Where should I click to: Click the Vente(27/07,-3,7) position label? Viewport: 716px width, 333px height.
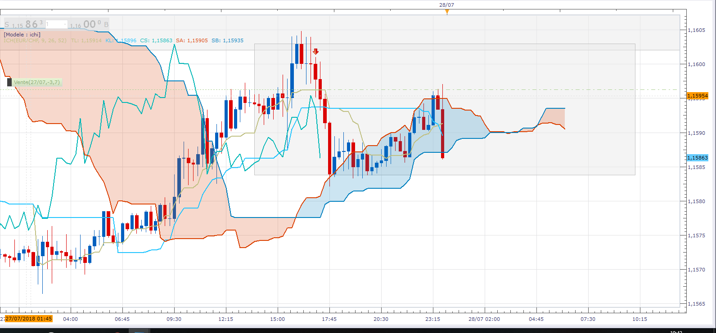pyautogui.click(x=37, y=82)
